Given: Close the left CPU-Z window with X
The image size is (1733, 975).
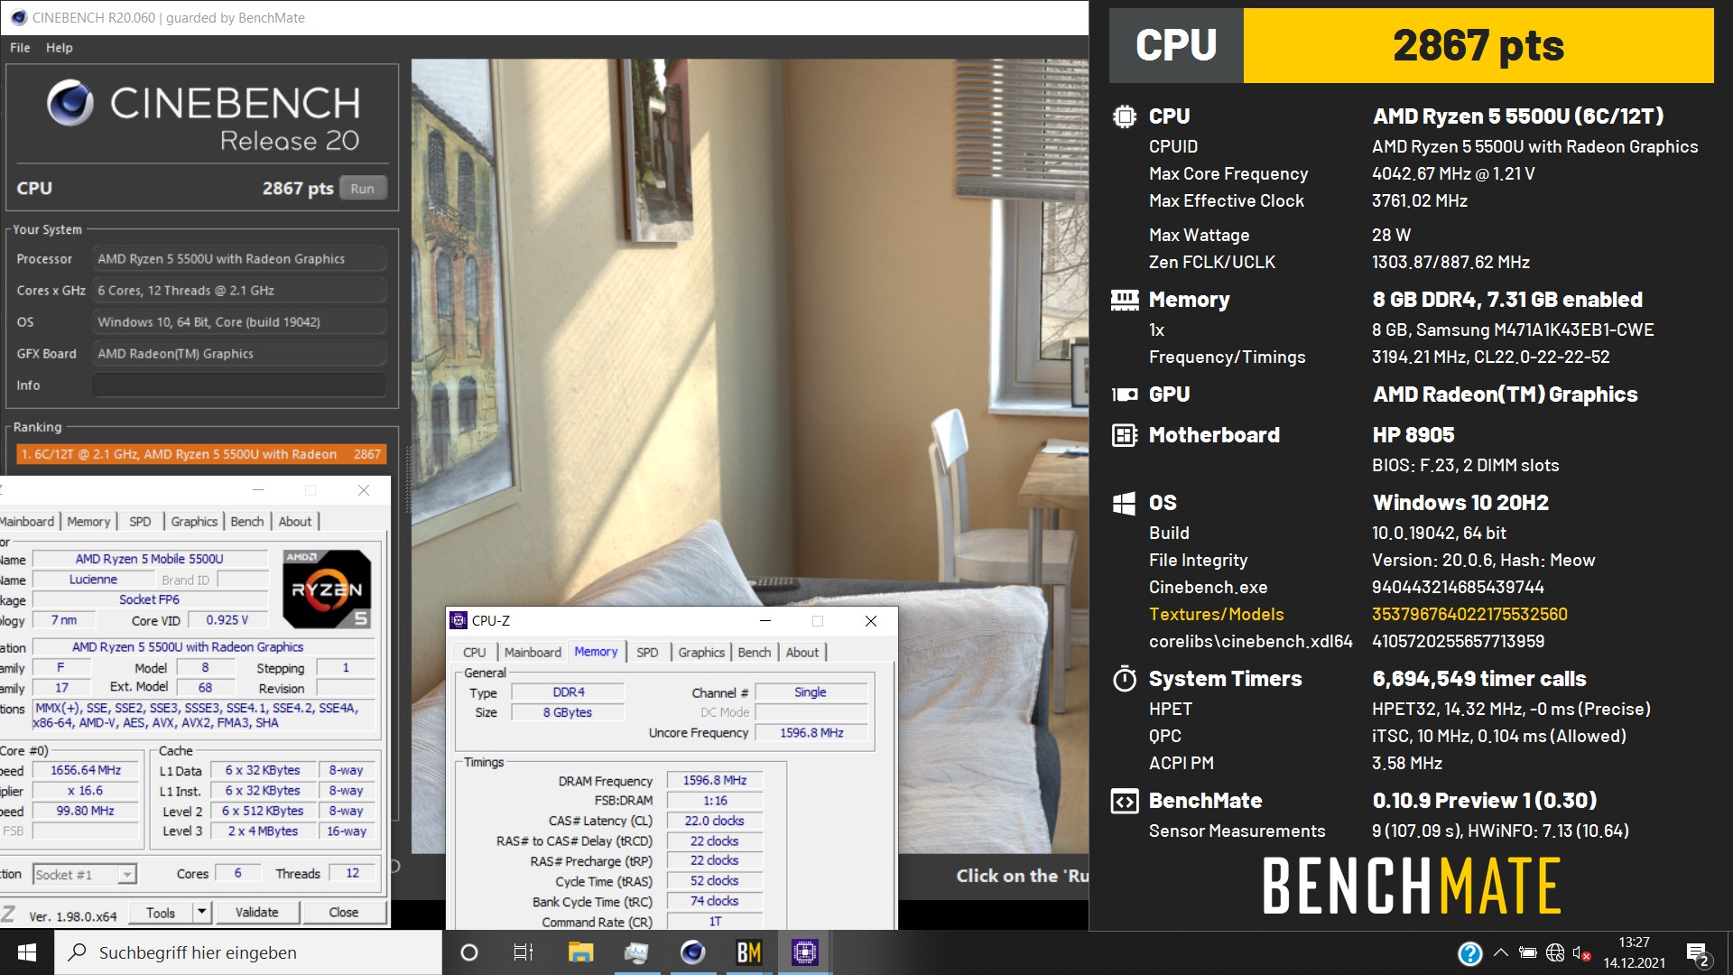Looking at the screenshot, I should 364,490.
